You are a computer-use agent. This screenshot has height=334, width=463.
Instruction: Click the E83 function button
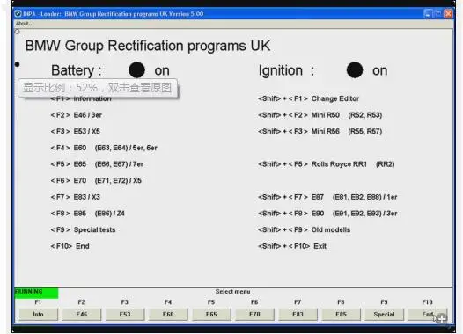pos(298,315)
